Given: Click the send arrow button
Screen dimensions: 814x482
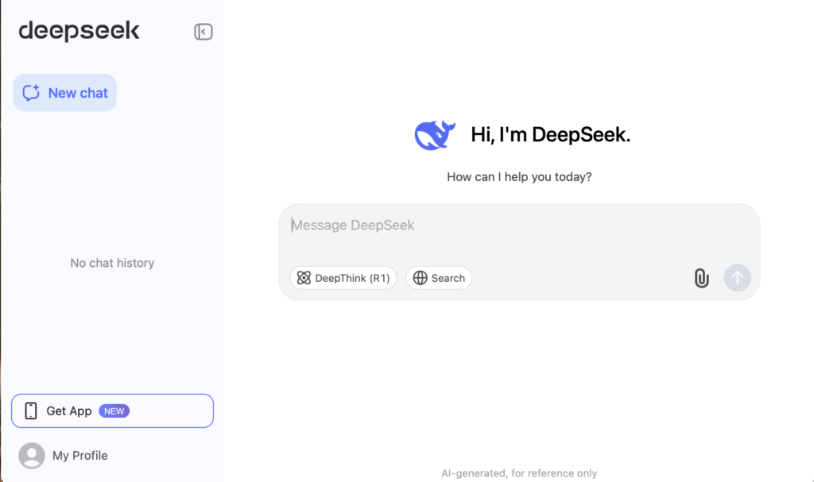Looking at the screenshot, I should click(737, 278).
